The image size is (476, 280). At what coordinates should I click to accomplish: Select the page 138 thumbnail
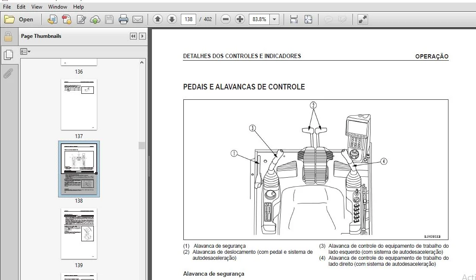click(79, 169)
